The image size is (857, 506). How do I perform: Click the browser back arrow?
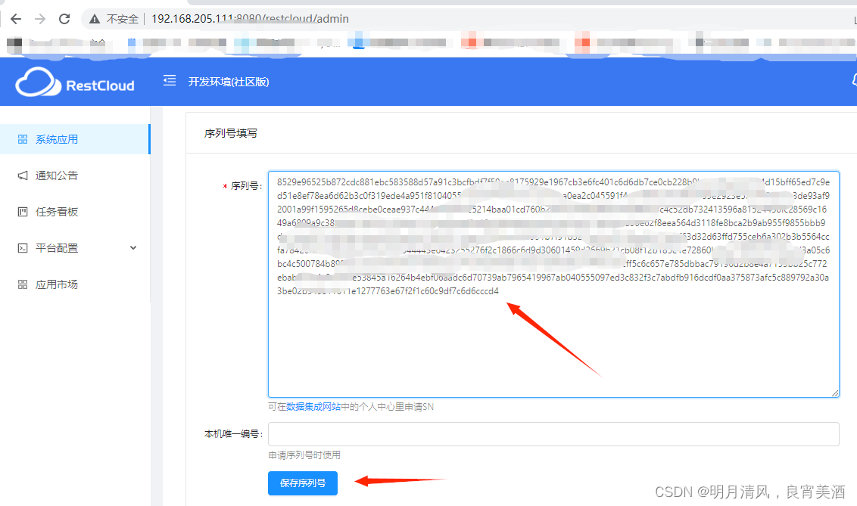coord(16,19)
